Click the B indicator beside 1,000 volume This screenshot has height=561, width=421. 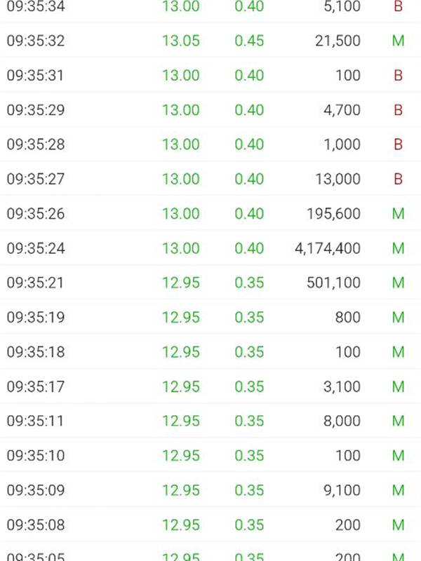[398, 144]
